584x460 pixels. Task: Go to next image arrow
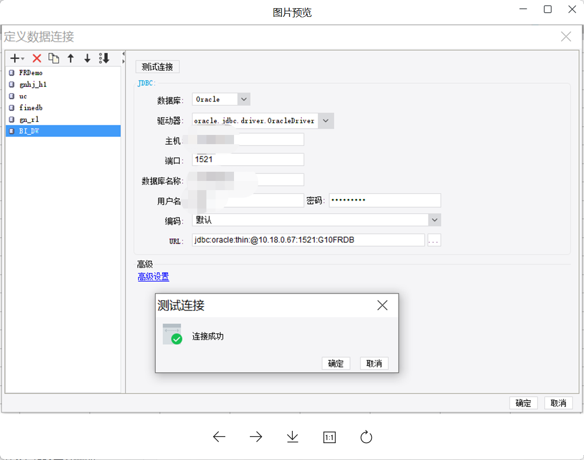(256, 436)
